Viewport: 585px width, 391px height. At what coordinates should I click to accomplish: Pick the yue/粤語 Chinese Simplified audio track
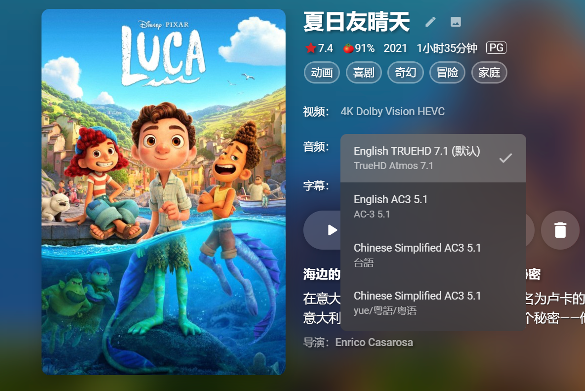tap(433, 303)
